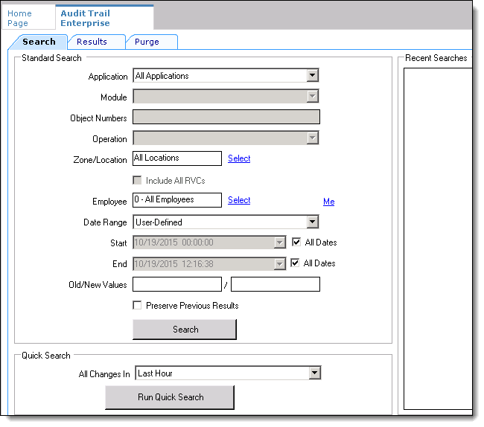Toggle All Dates checkbox for Start
Image resolution: width=484 pixels, height=427 pixels.
296,243
